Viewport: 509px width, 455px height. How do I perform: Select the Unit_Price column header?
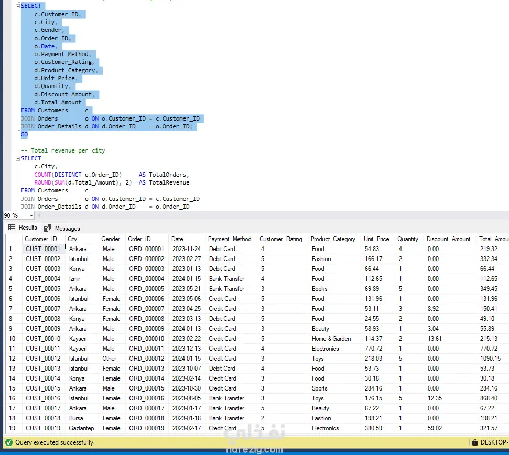coord(377,239)
